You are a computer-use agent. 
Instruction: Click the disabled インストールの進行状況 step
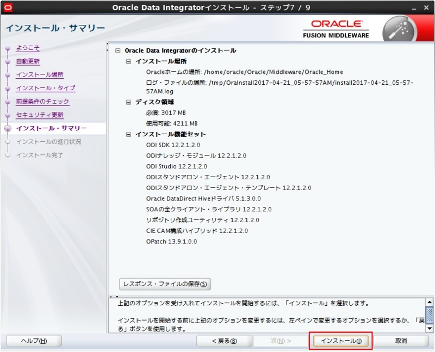pyautogui.click(x=48, y=142)
